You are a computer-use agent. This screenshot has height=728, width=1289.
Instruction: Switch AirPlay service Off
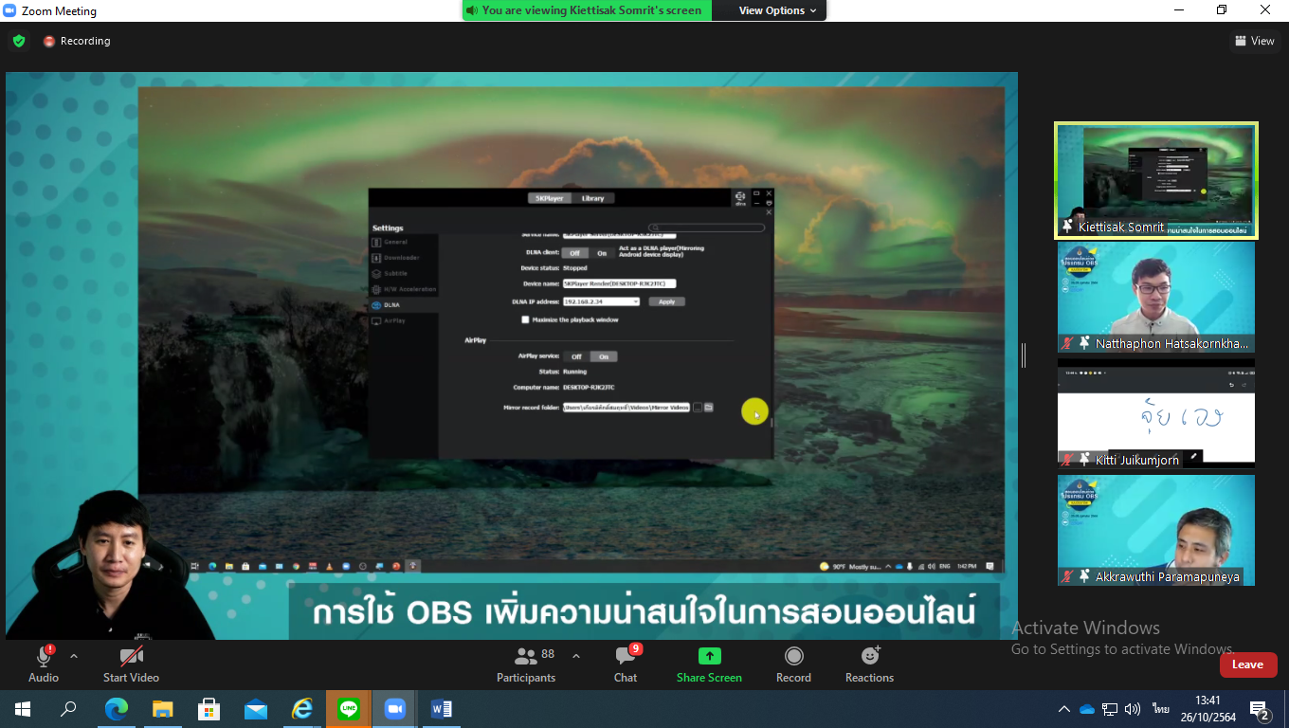point(576,356)
